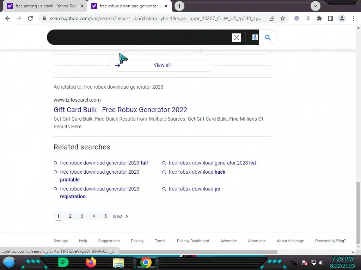Screen dimensions: 361x270
Task: Open the Help footer link
Action: 83,241
